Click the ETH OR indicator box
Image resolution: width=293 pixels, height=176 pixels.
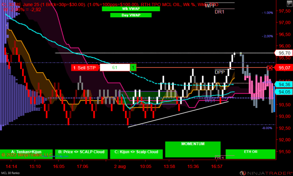coord(250,154)
